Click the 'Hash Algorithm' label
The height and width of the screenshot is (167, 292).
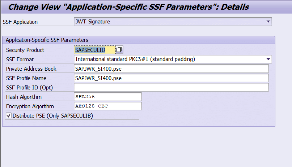(x=24, y=97)
